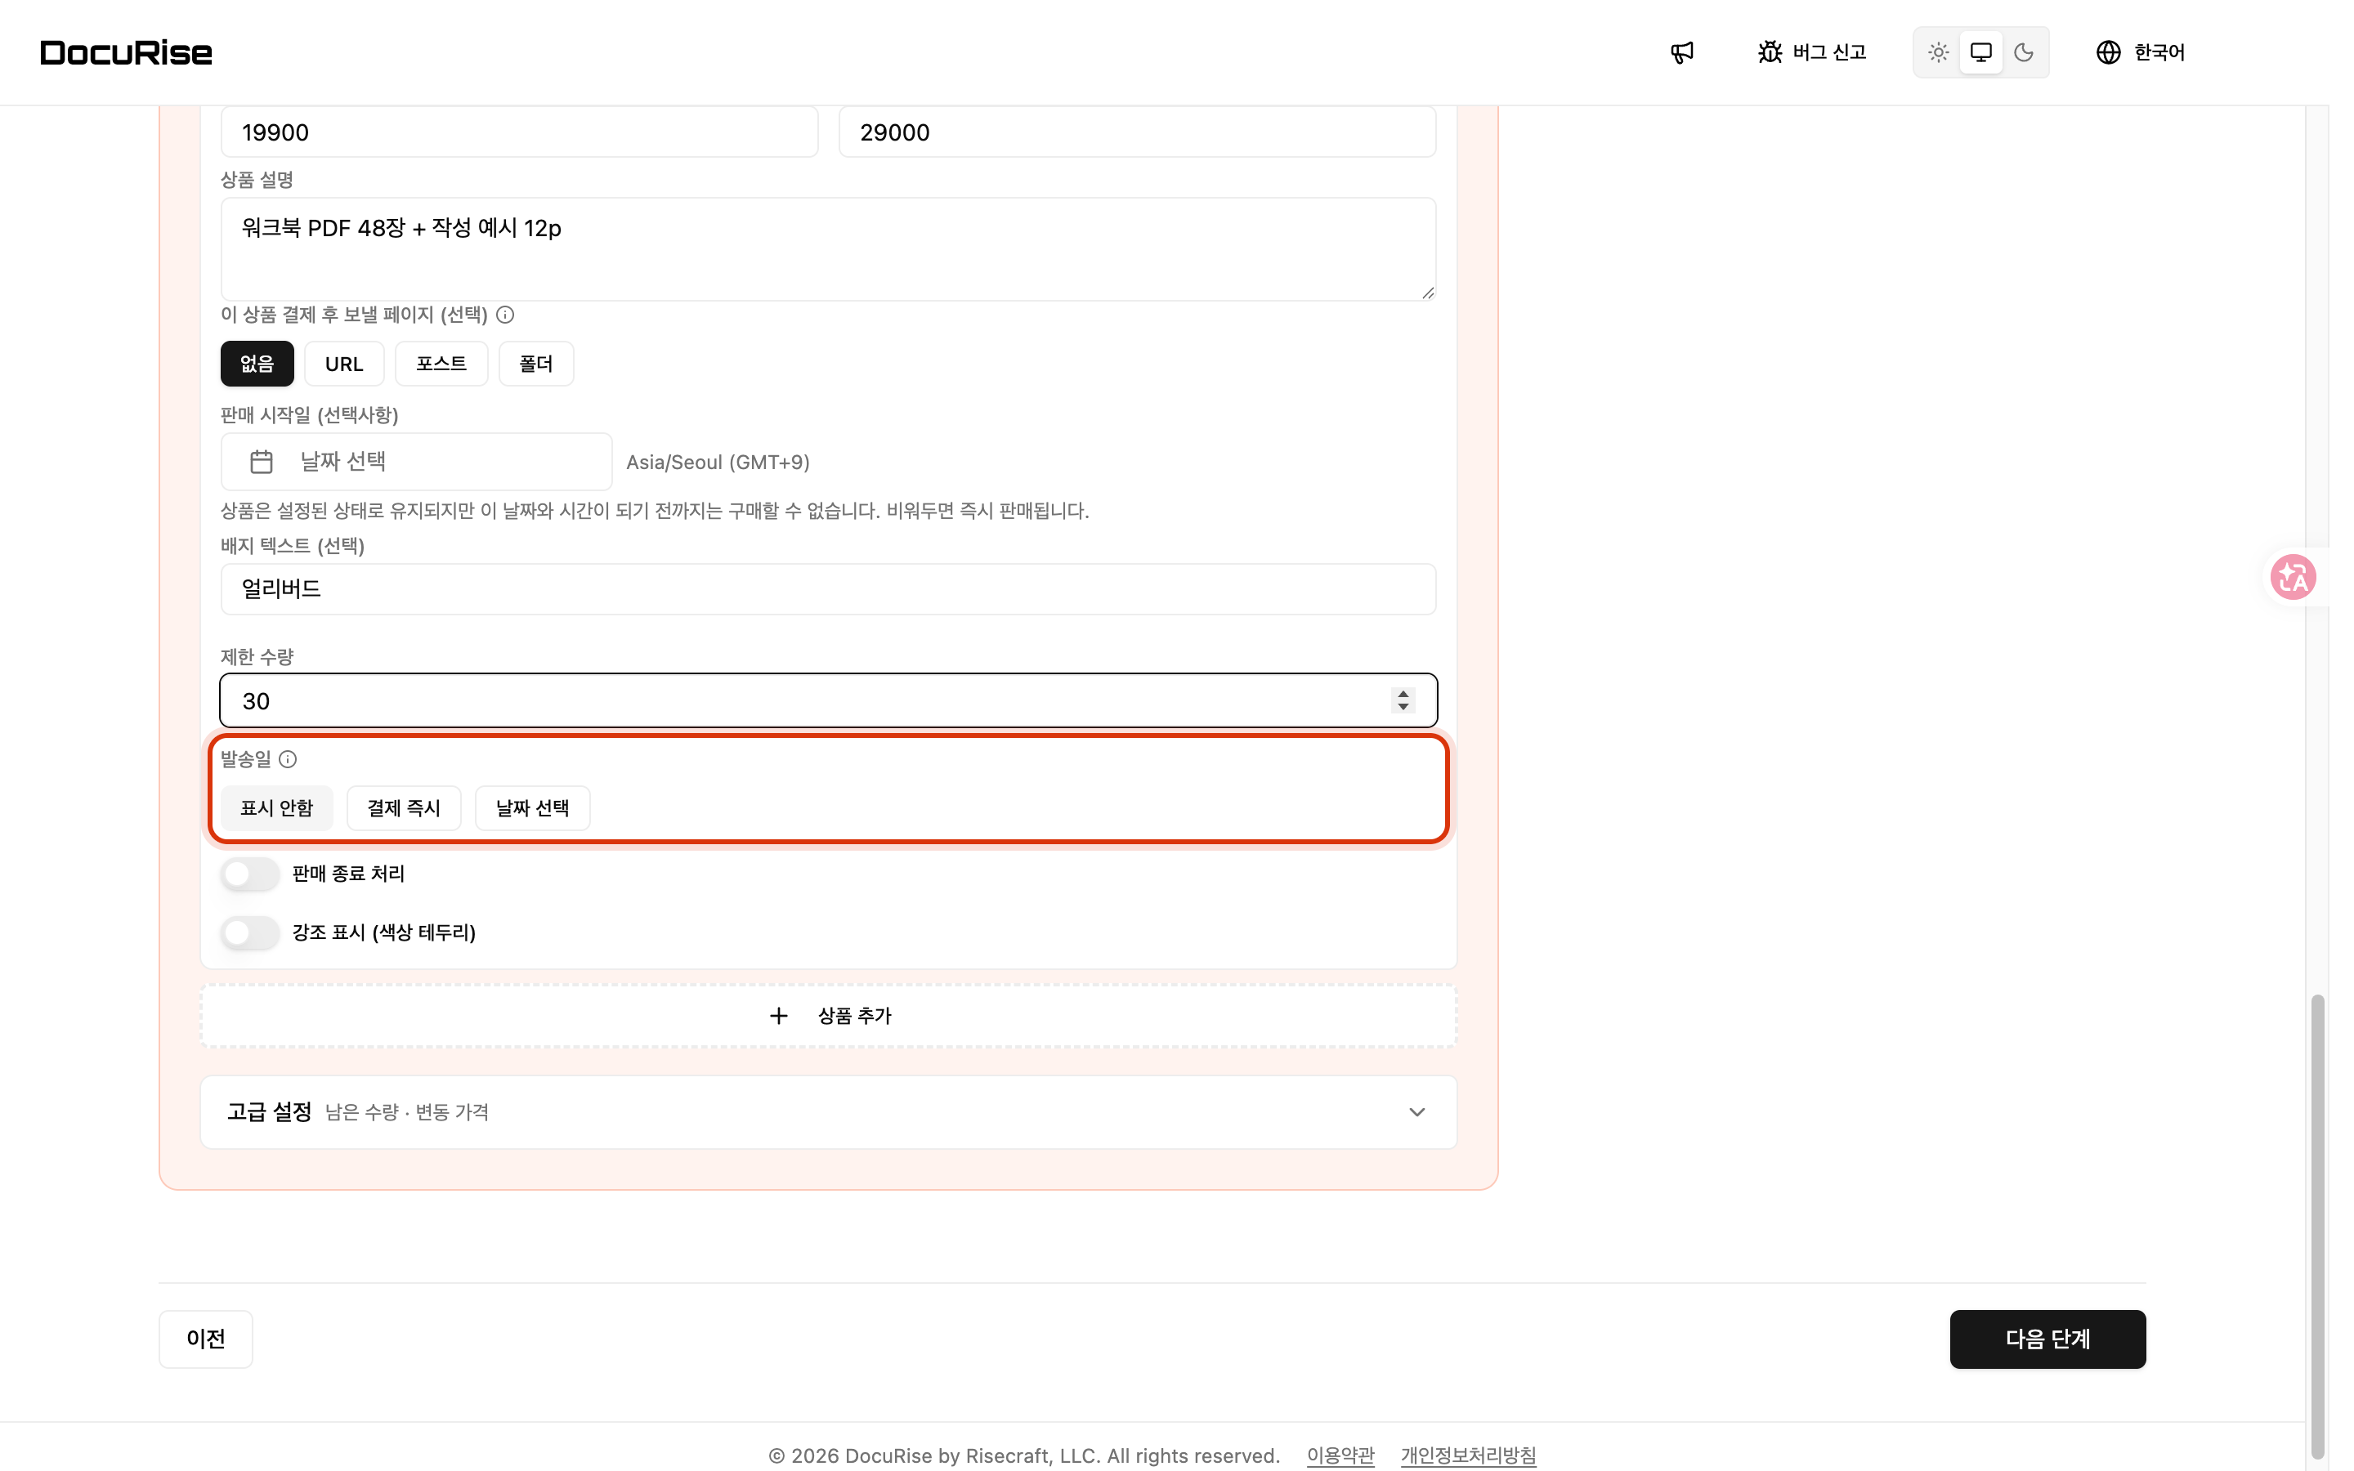Select URL redirect option
This screenshot has width=2354, height=1471.
[x=343, y=364]
